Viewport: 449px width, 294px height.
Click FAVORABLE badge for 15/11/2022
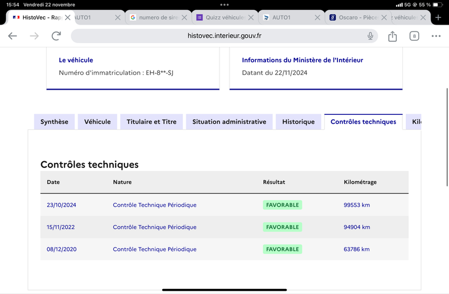click(282, 227)
